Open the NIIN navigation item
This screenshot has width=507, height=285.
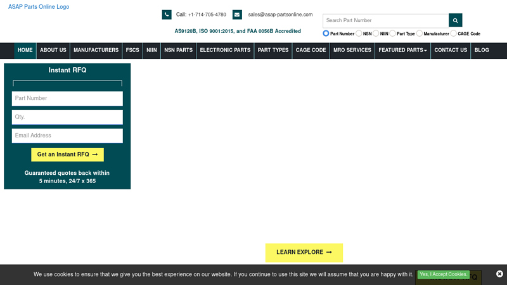(151, 51)
